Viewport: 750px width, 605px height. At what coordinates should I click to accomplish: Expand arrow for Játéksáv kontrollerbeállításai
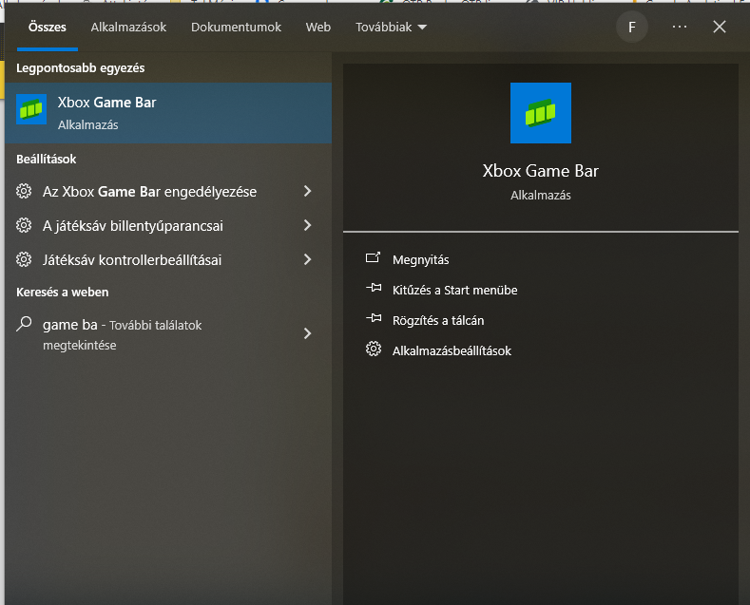tap(308, 259)
